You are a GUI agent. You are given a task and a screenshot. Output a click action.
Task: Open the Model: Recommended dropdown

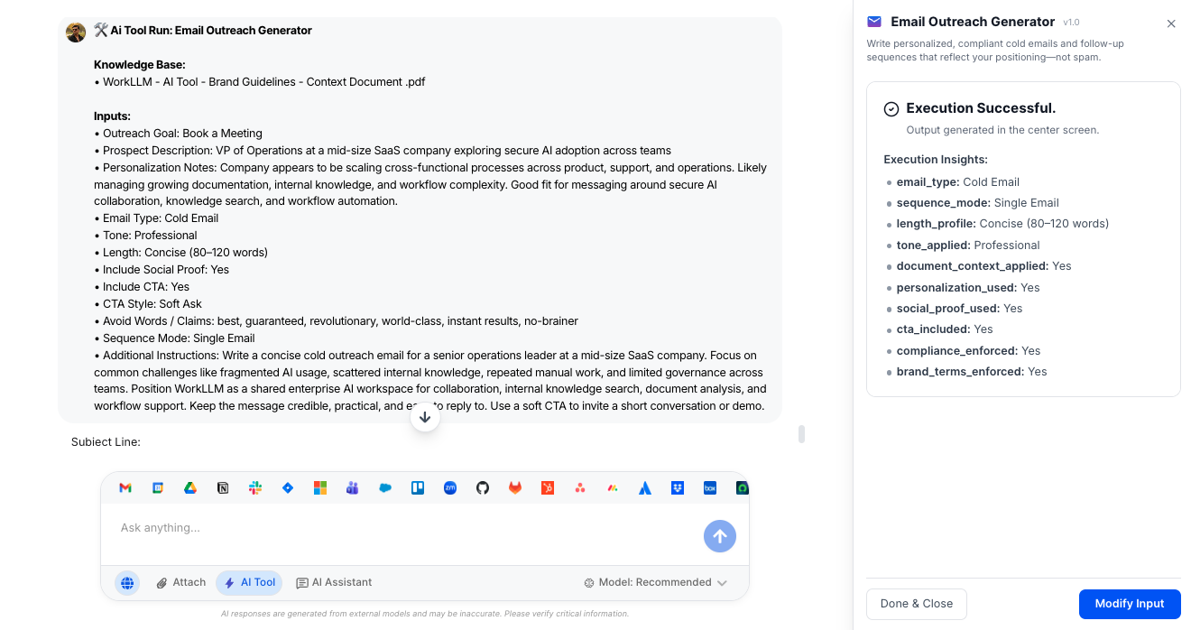coord(655,583)
